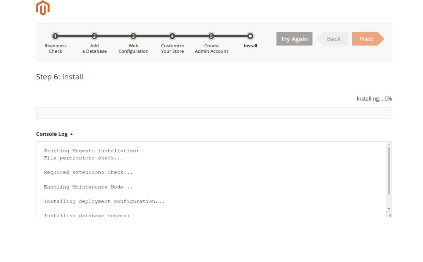Collapse the Console Log section
This screenshot has height=262, width=423.
pyautogui.click(x=54, y=134)
